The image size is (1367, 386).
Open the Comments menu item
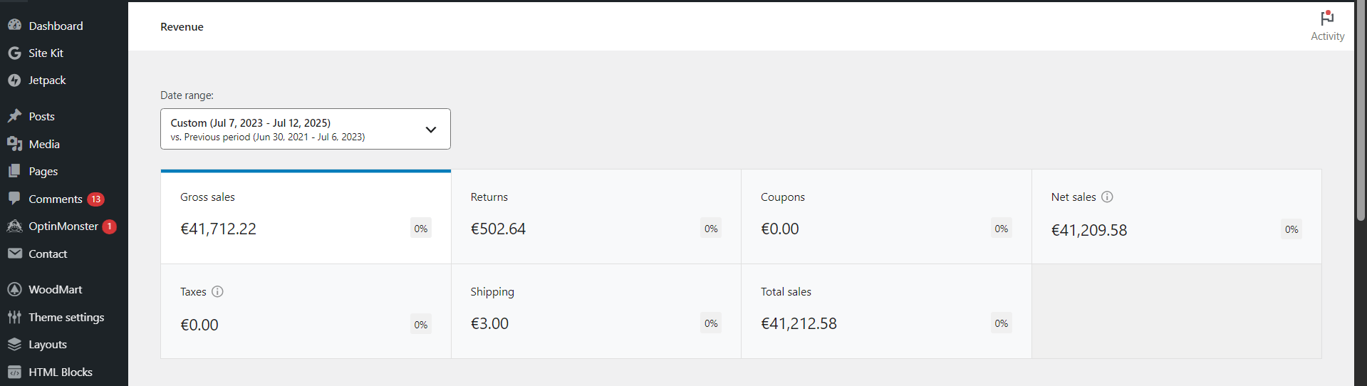[x=56, y=199]
